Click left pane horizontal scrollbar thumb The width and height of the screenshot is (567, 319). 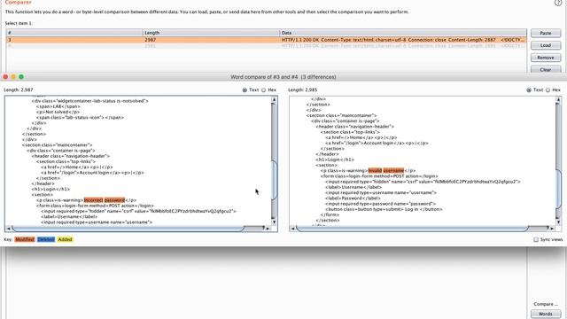(128, 229)
